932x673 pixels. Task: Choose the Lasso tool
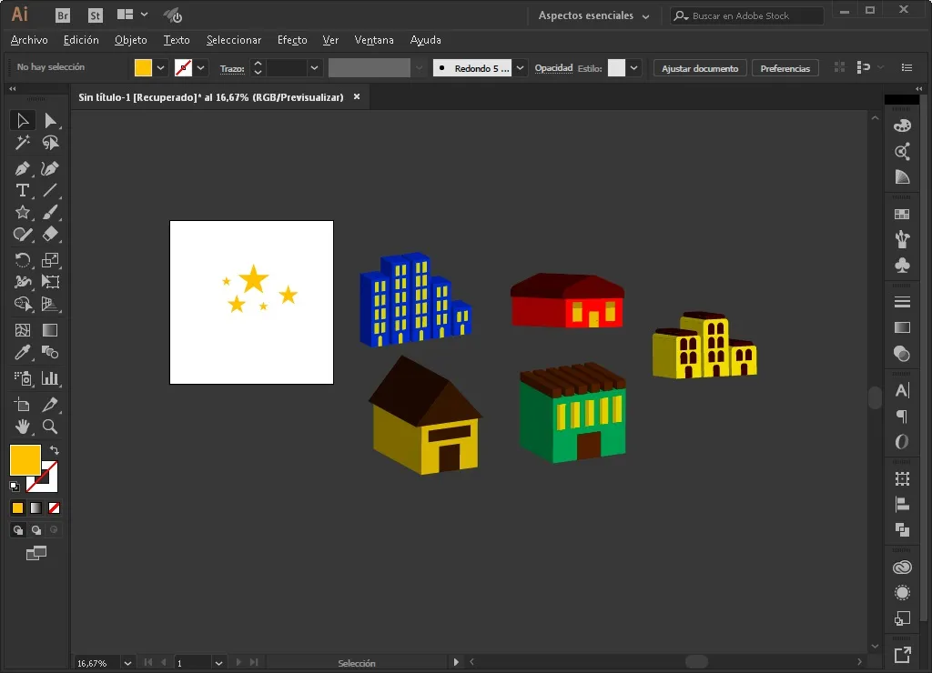[51, 143]
